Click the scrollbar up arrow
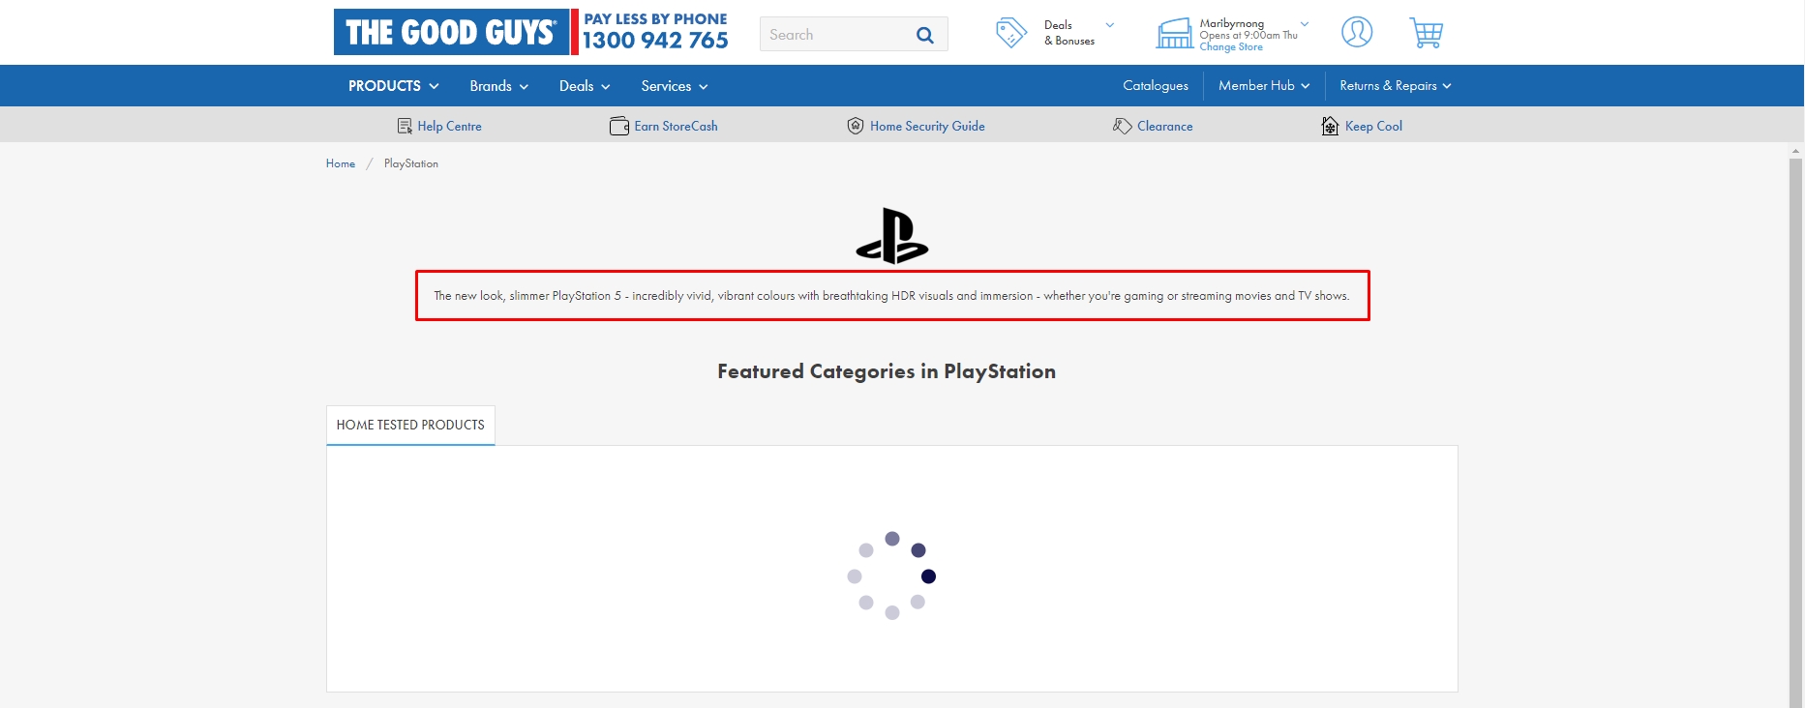 point(1796,151)
